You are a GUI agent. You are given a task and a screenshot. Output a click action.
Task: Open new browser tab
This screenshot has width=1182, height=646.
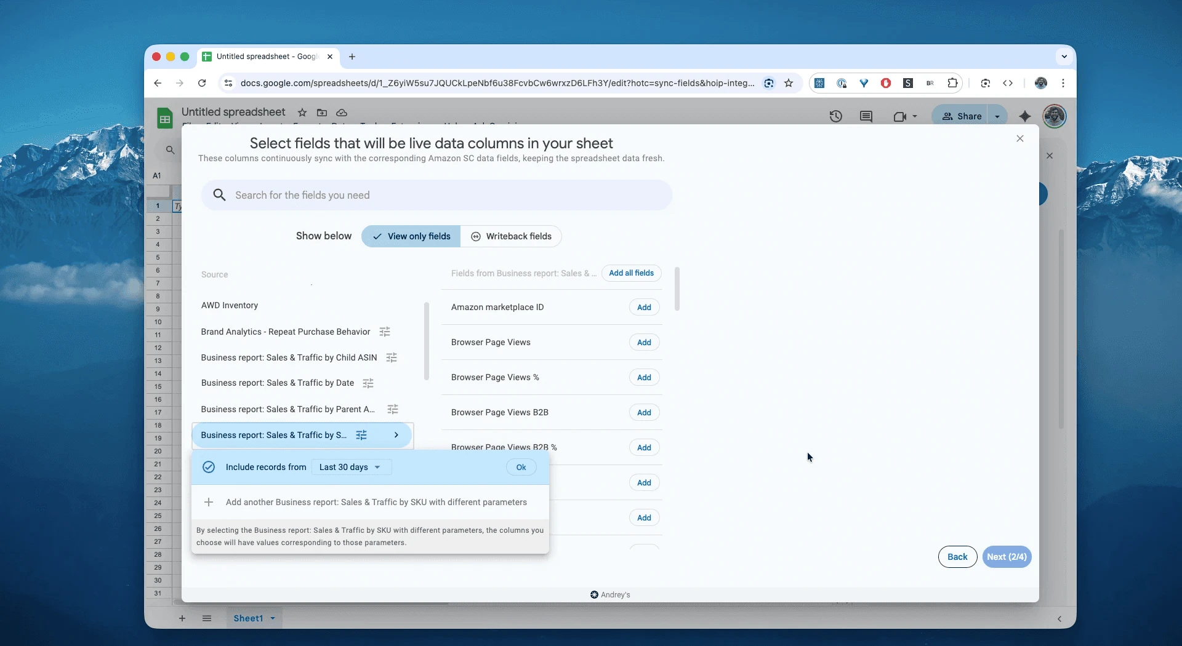tap(352, 57)
